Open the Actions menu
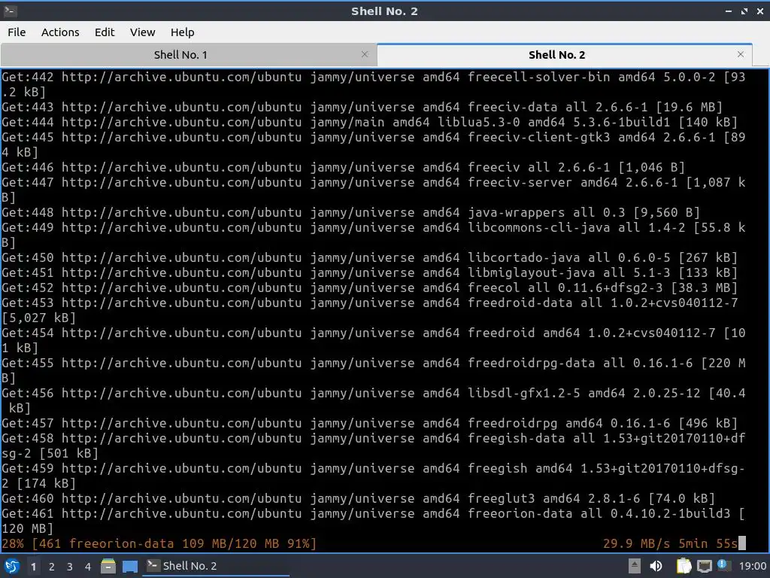Viewport: 770px width, 578px height. tap(60, 32)
